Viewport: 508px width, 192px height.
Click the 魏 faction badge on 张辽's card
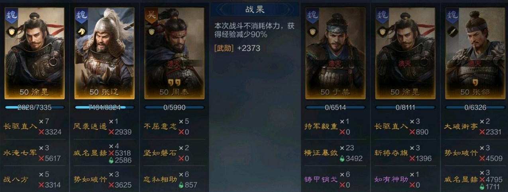click(81, 15)
